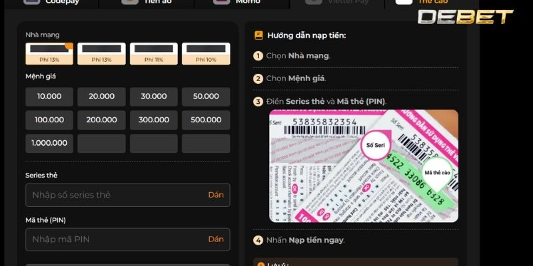The height and width of the screenshot is (266, 533).
Task: Select the 200.000 card value
Action: pyautogui.click(x=101, y=120)
